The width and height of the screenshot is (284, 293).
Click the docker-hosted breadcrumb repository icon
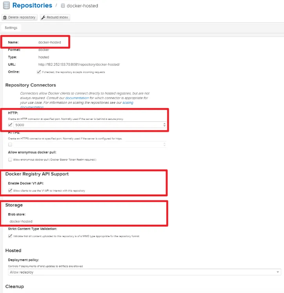(x=63, y=6)
